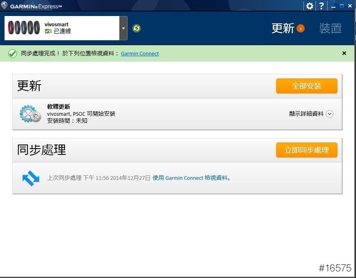Click the vivosmart device name
356x278 pixels.
pos(56,24)
